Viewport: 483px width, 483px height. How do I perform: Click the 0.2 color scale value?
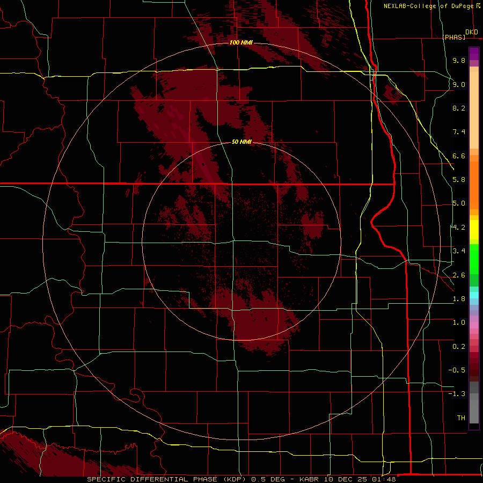point(459,347)
